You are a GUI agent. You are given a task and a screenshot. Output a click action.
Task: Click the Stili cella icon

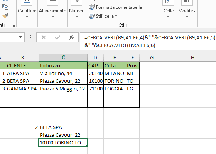pyautogui.click(x=92, y=16)
